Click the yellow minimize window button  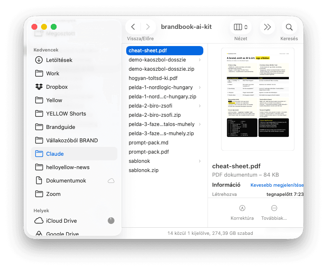click(x=44, y=27)
